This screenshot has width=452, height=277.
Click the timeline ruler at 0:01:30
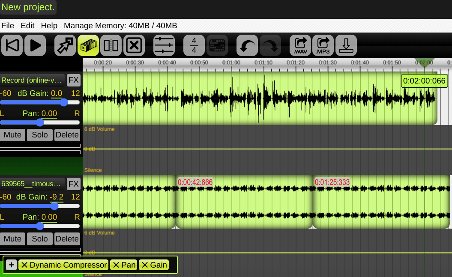(327, 63)
